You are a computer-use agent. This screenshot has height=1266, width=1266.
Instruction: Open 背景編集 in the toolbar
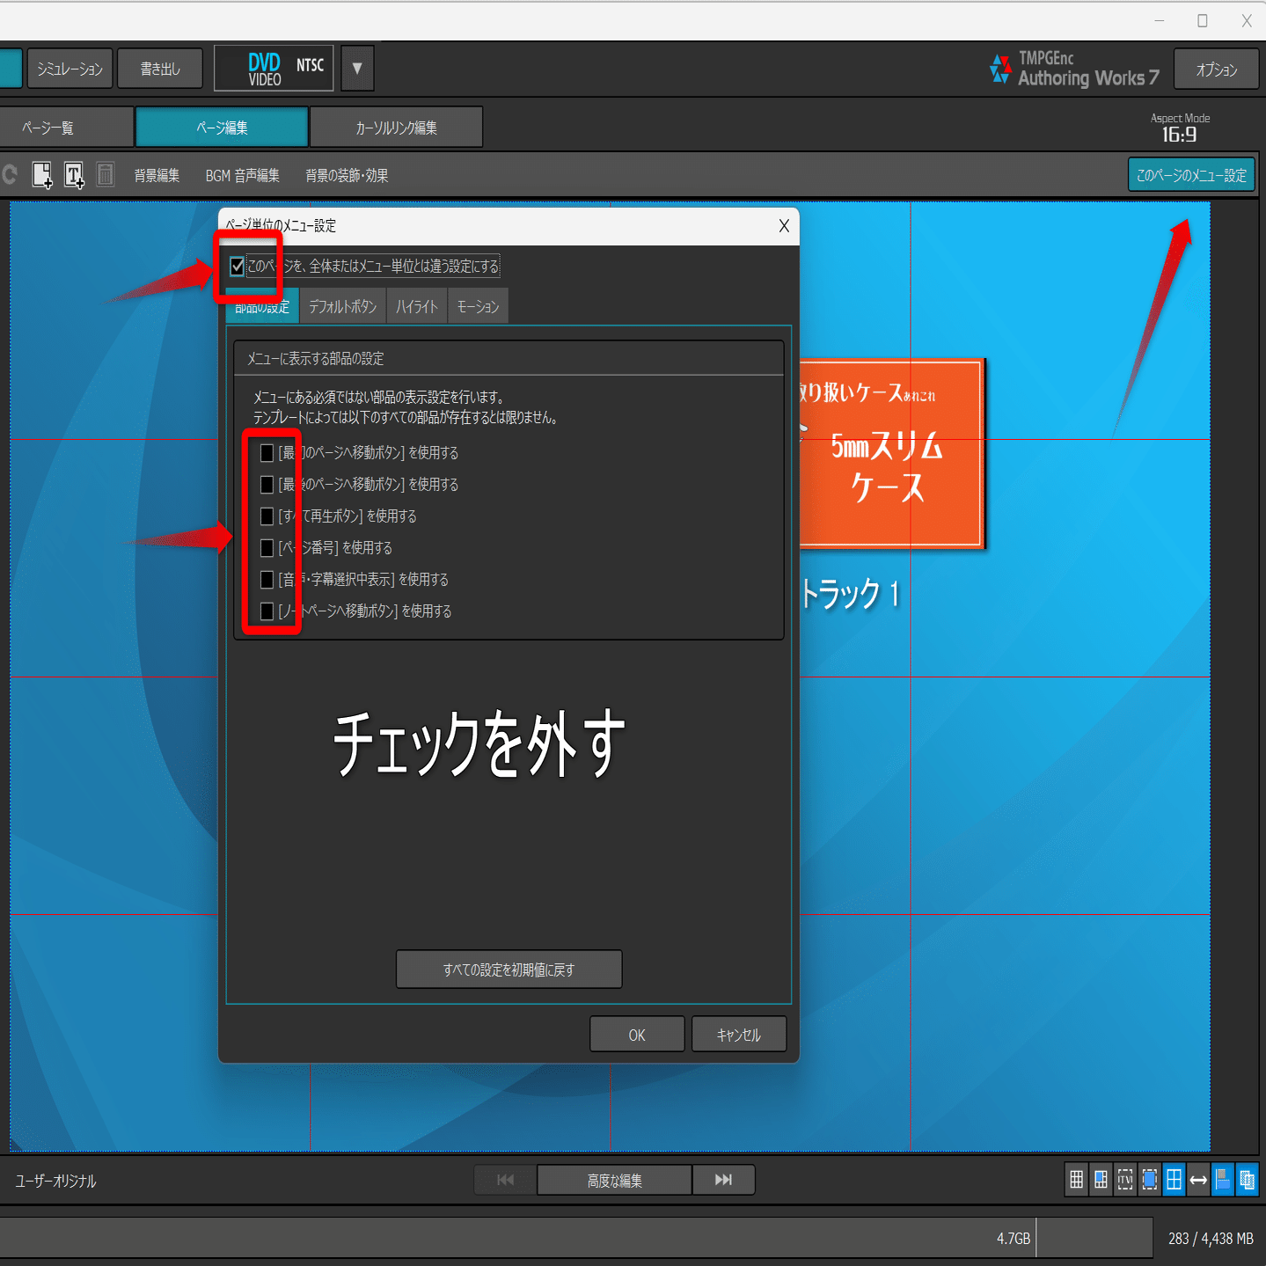point(157,175)
